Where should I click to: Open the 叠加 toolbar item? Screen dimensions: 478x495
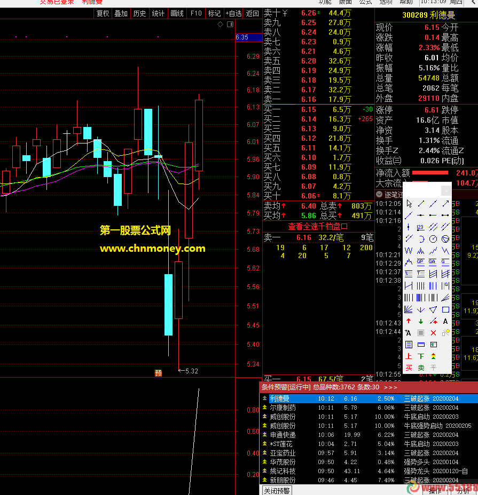(x=121, y=13)
